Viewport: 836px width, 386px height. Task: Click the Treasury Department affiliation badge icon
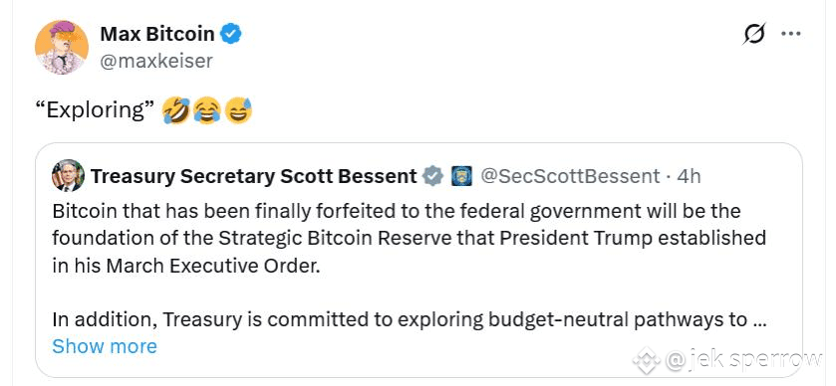pos(461,176)
